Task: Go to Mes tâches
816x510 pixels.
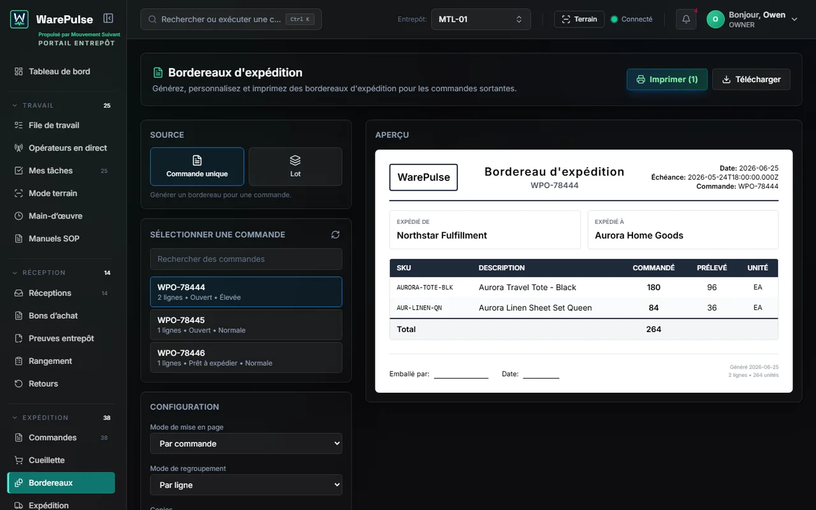Action: (61, 170)
